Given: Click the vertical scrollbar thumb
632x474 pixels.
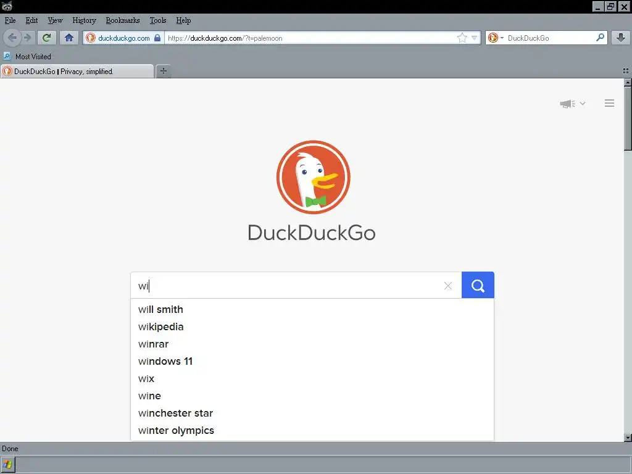Looking at the screenshot, I should click(x=628, y=118).
